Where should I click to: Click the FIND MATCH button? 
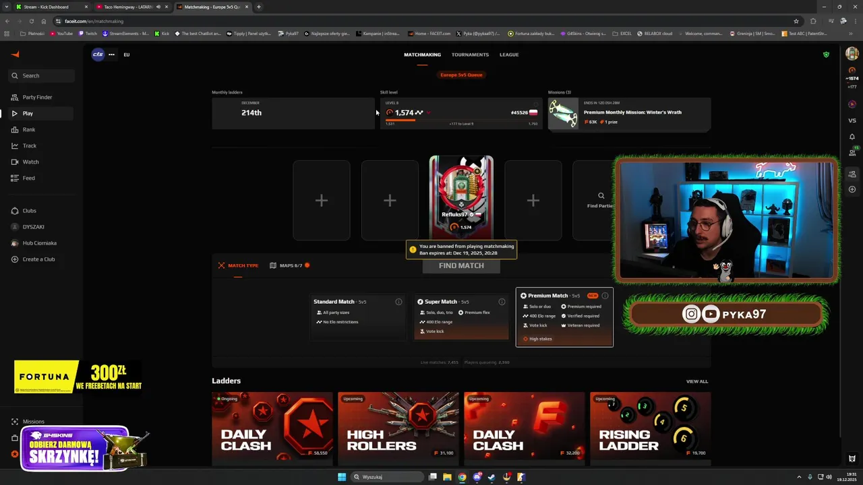[x=461, y=265]
